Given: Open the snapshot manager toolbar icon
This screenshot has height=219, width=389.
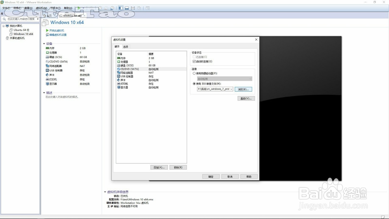Looking at the screenshot, I should click(x=112, y=8).
